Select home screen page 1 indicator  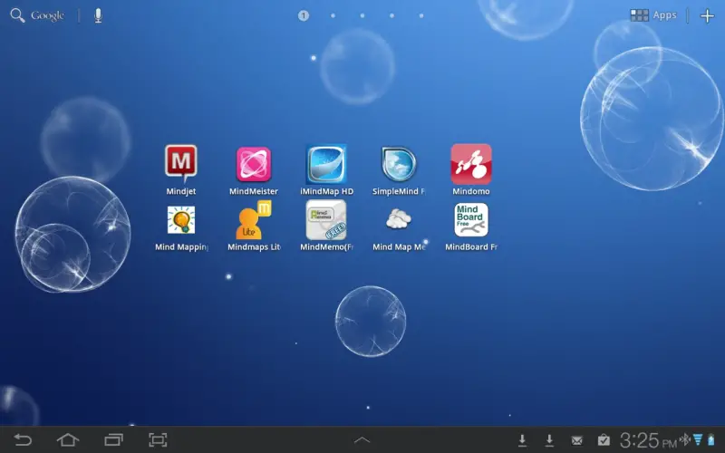point(304,15)
